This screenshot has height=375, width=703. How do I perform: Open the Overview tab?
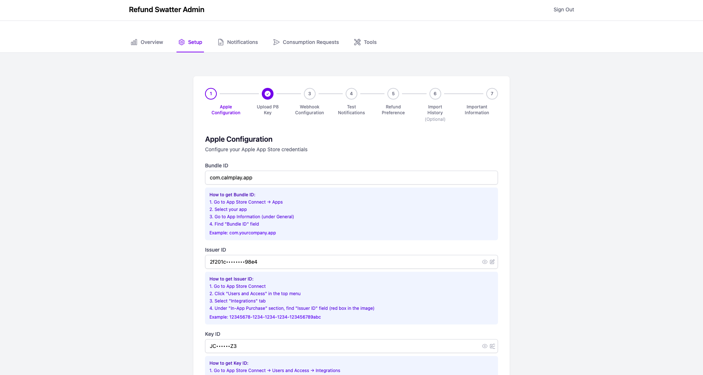pyautogui.click(x=147, y=42)
